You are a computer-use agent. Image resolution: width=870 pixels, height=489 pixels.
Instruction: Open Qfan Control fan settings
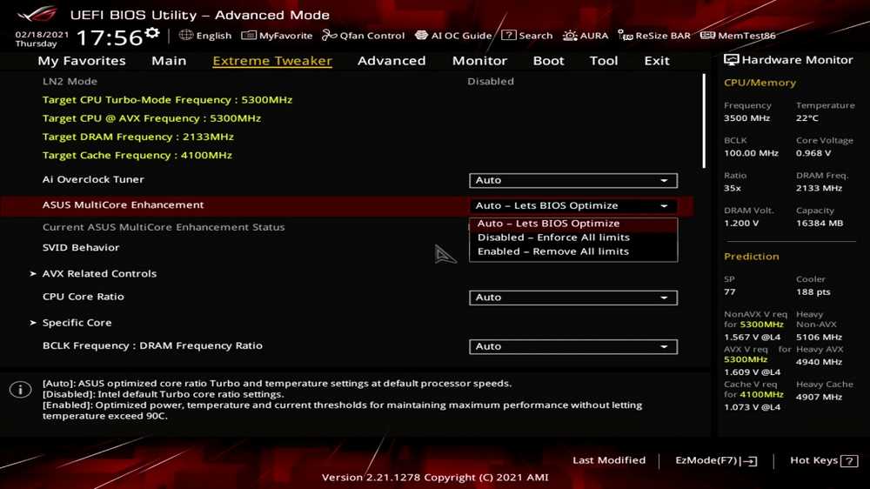pos(364,36)
